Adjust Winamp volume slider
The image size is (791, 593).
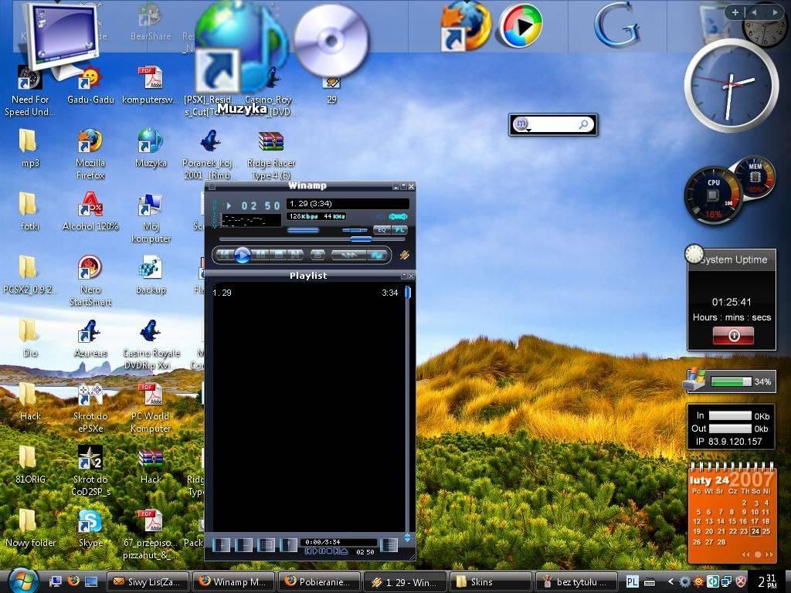click(303, 230)
